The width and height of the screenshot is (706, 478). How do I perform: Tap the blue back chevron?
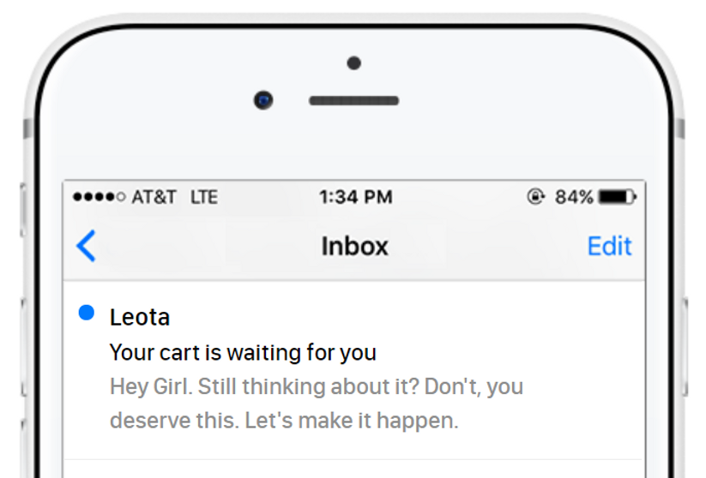pos(86,246)
